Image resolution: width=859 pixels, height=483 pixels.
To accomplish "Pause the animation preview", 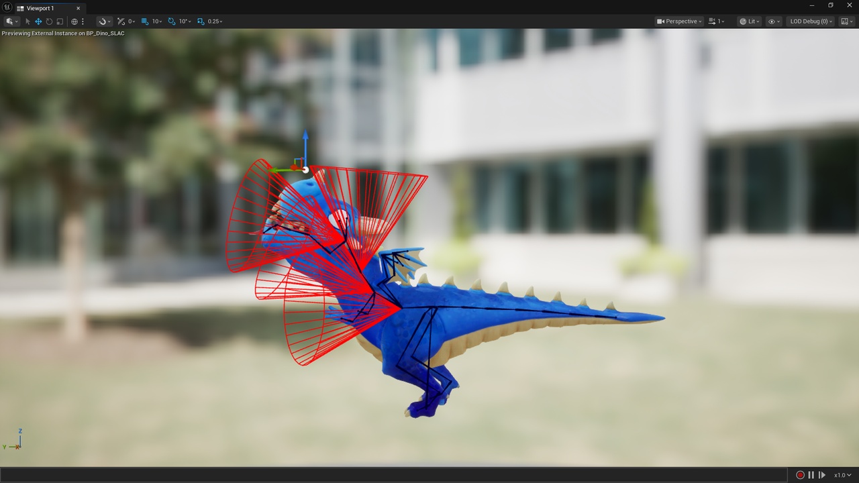I will (x=811, y=475).
